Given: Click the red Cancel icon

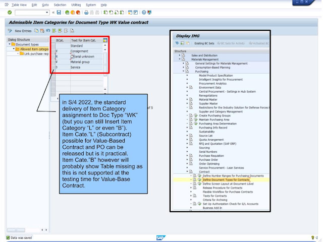Looking at the screenshot, I should pos(78,13).
